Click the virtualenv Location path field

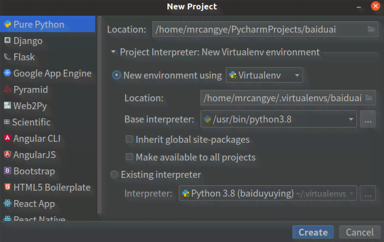coord(288,98)
